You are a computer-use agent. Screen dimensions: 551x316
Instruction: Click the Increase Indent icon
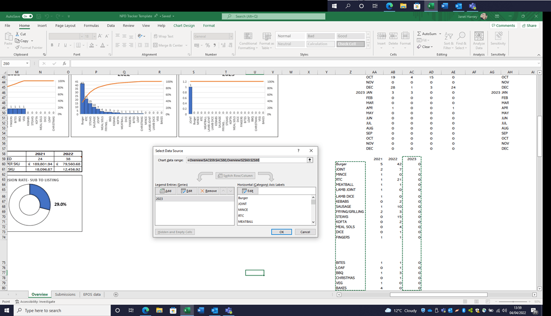pyautogui.click(x=147, y=45)
